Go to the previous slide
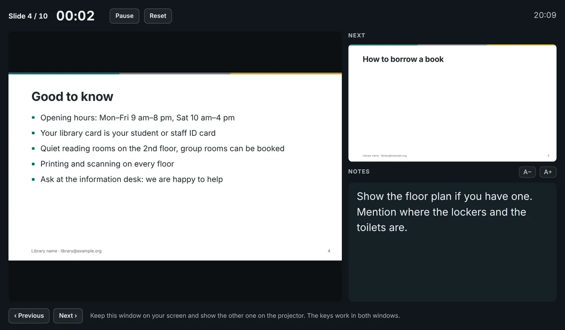Image resolution: width=565 pixels, height=330 pixels. click(29, 316)
